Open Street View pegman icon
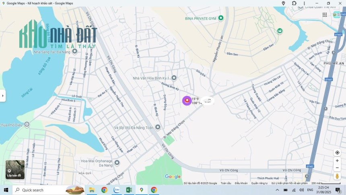 click(x=337, y=176)
